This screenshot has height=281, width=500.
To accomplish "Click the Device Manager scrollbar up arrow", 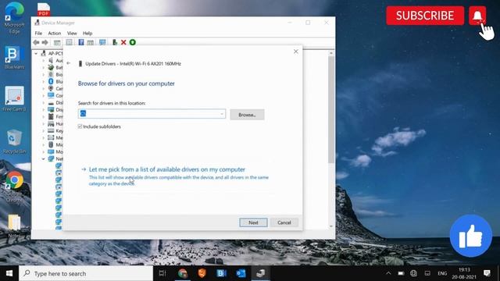I will [331, 53].
